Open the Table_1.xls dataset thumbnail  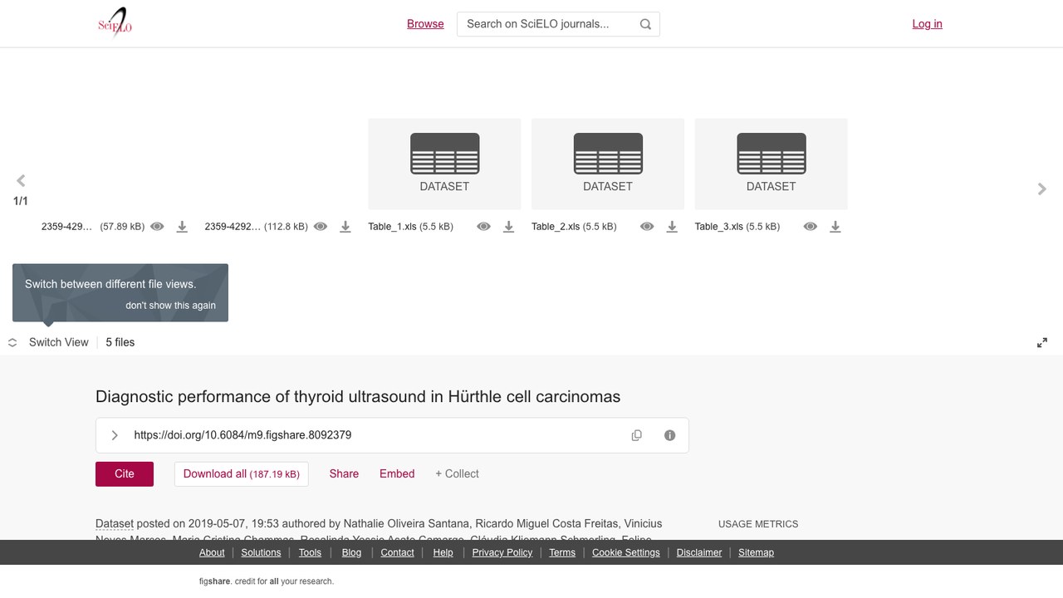pyautogui.click(x=444, y=164)
